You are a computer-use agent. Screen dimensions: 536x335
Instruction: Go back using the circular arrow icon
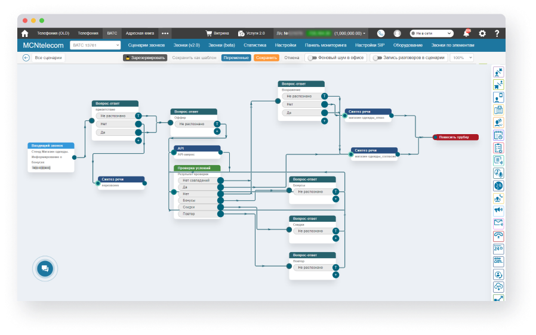26,58
